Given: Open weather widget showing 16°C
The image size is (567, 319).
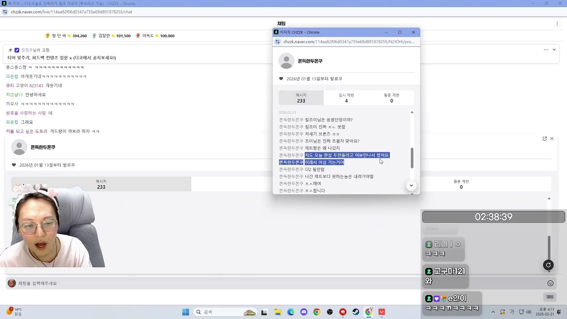Looking at the screenshot, I should pyautogui.click(x=13, y=311).
